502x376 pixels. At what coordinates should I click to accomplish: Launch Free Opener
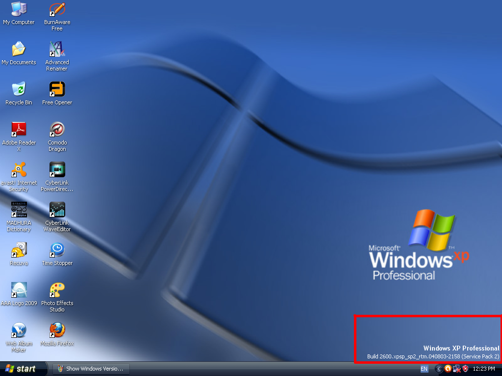57,91
